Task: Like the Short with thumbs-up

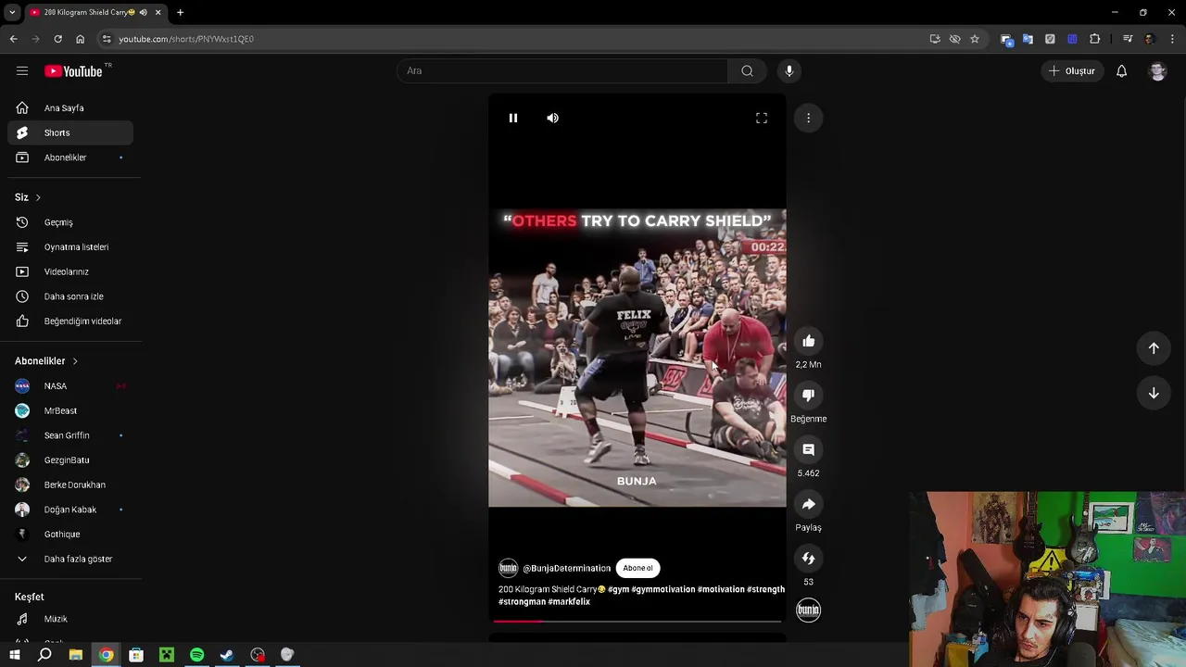Action: [x=808, y=341]
